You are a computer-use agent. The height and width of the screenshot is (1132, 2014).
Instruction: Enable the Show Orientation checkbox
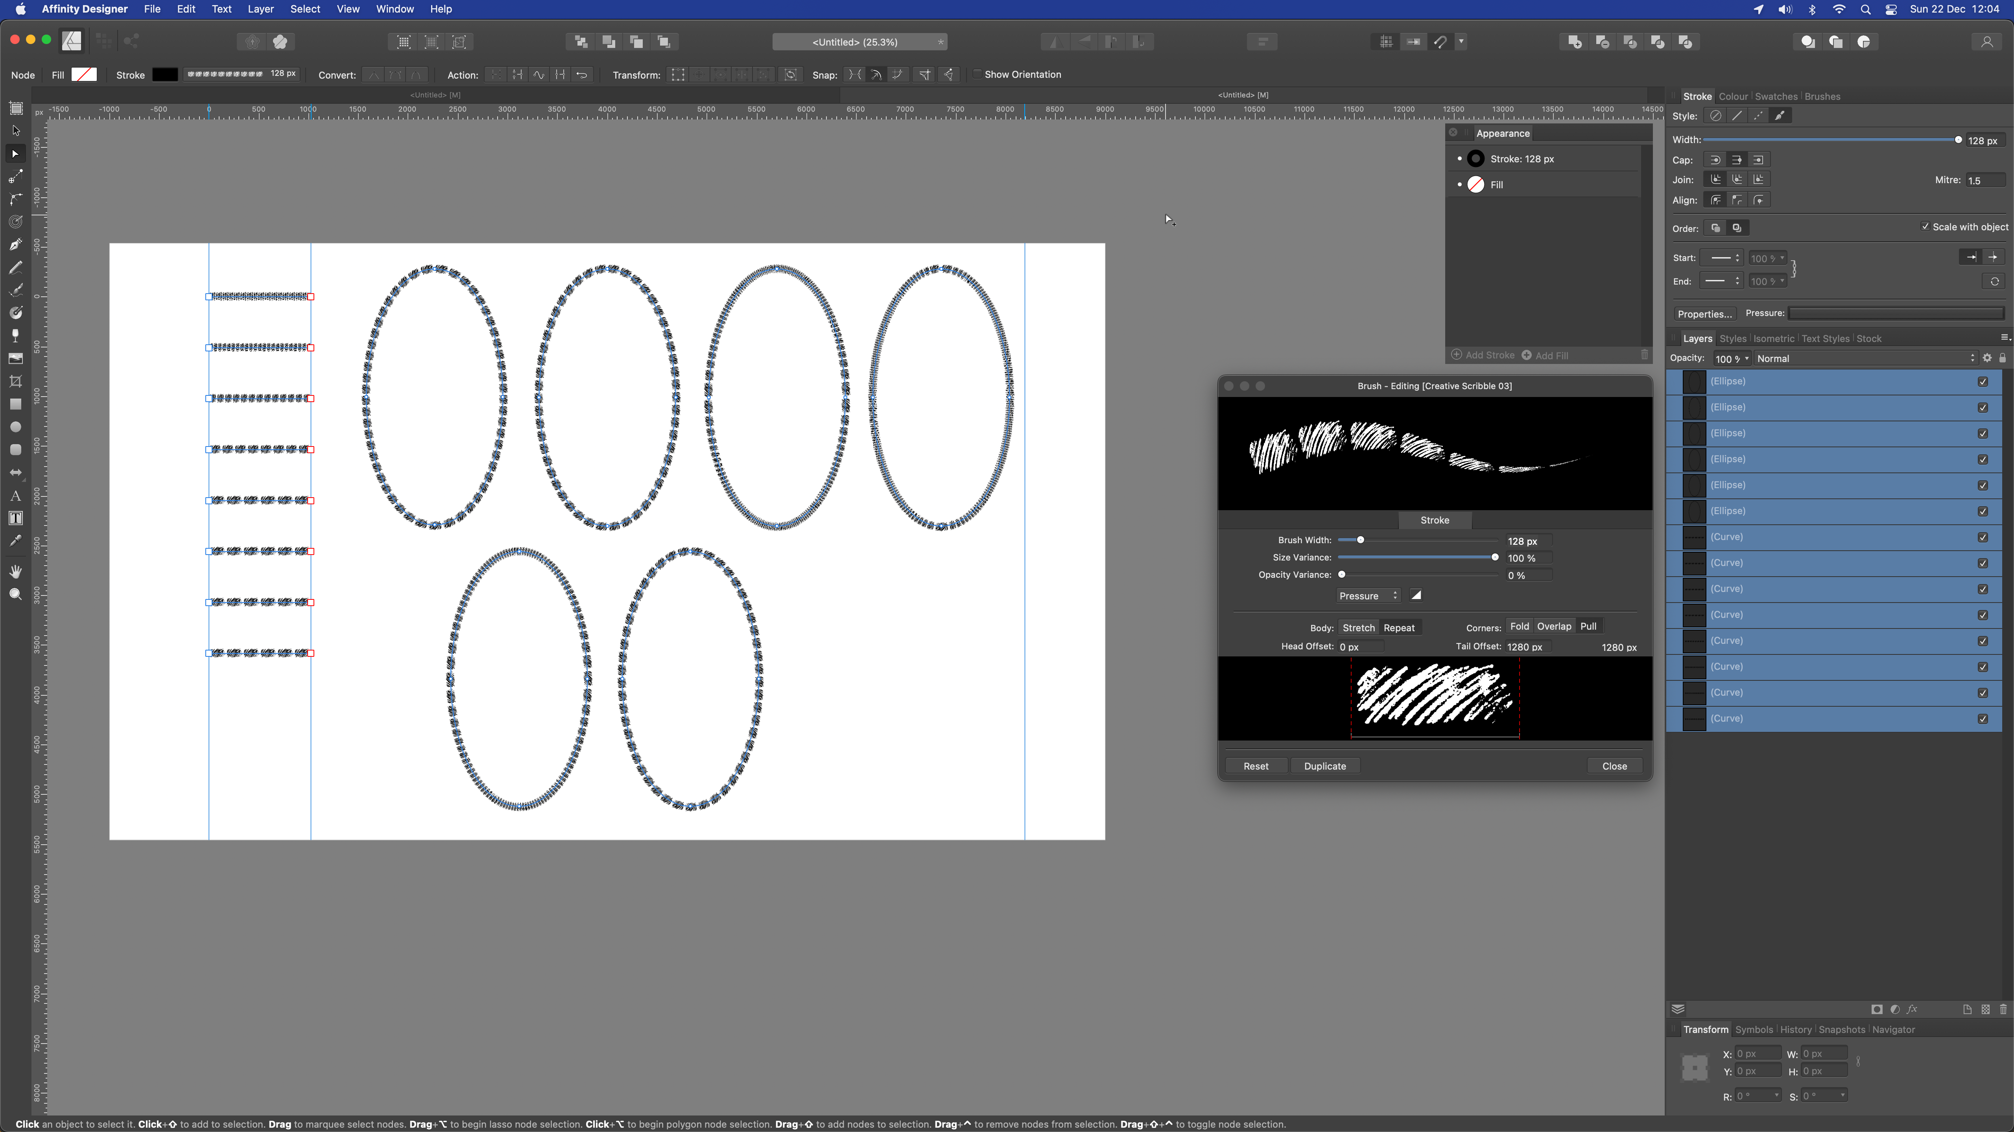pos(977,74)
